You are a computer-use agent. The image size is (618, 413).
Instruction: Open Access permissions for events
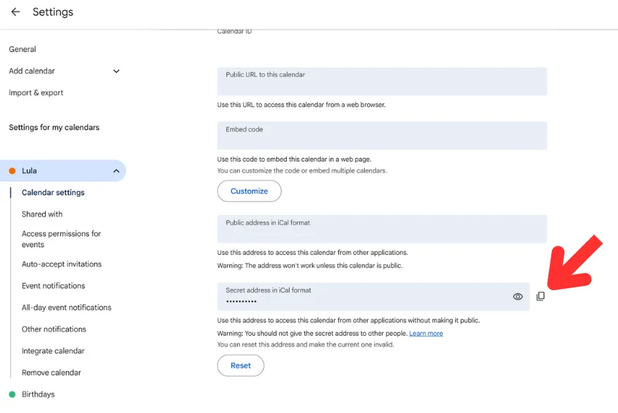[61, 239]
